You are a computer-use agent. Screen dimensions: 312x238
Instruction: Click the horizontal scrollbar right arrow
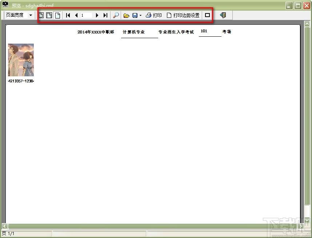[300, 226]
